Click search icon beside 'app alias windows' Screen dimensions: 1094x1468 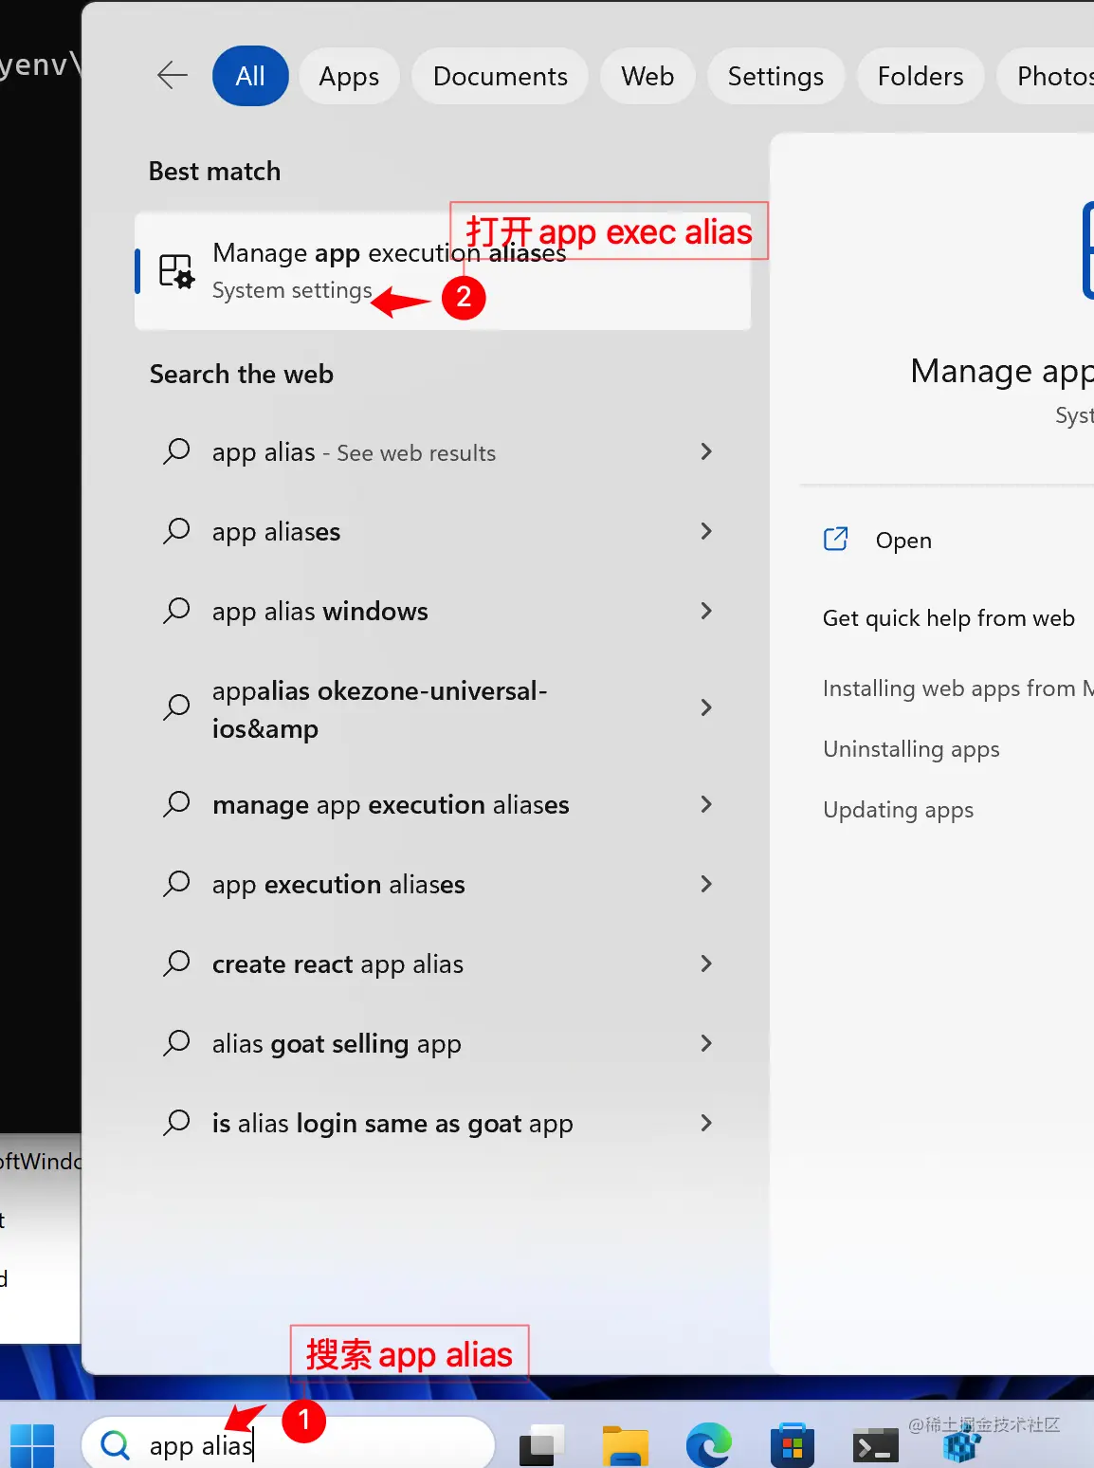click(x=176, y=611)
